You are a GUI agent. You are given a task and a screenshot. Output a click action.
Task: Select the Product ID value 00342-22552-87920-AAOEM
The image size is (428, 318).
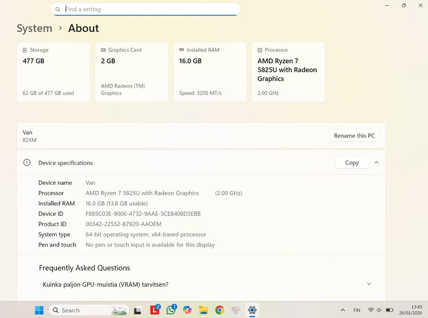click(123, 224)
